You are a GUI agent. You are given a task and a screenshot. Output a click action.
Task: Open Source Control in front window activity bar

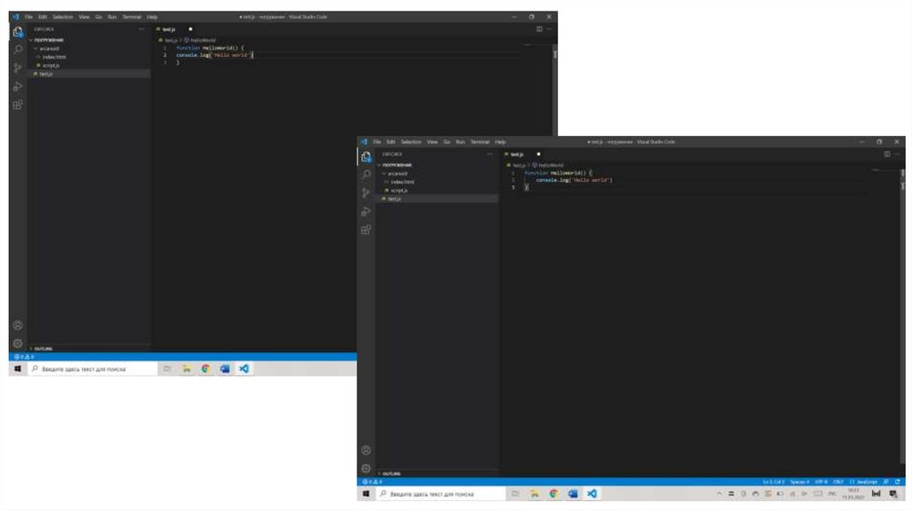click(366, 192)
